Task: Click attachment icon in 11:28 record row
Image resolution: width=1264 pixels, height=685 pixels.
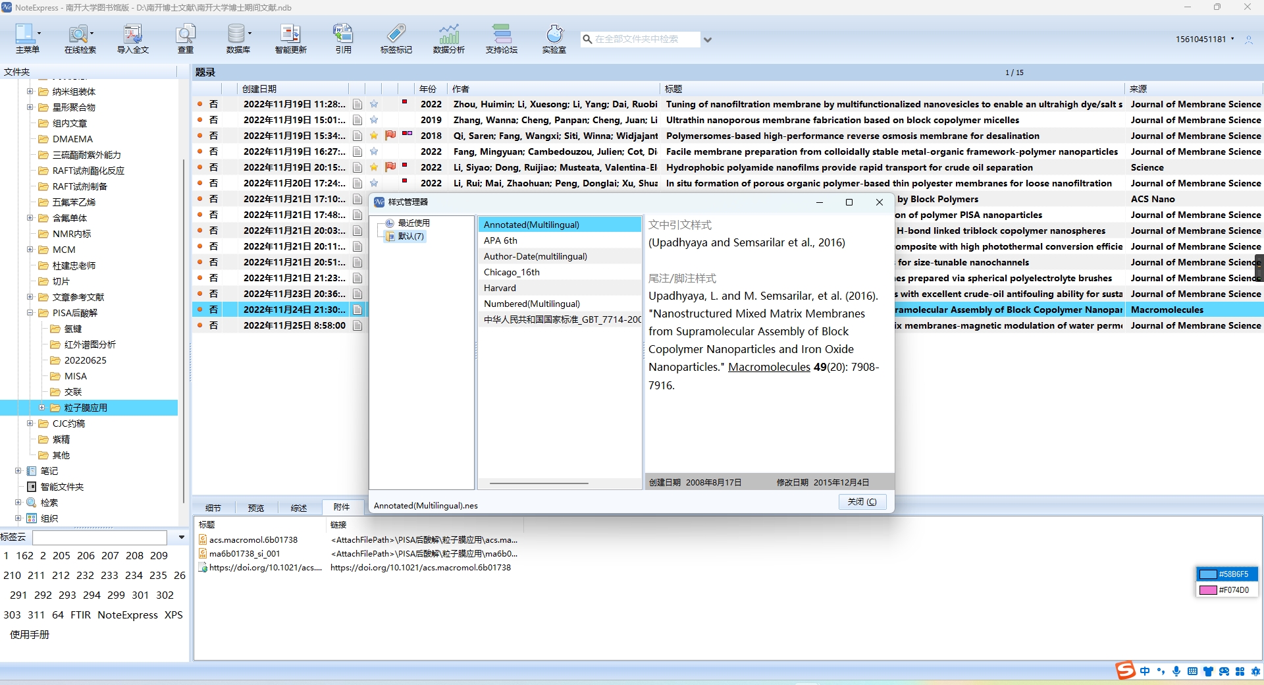Action: pos(357,104)
